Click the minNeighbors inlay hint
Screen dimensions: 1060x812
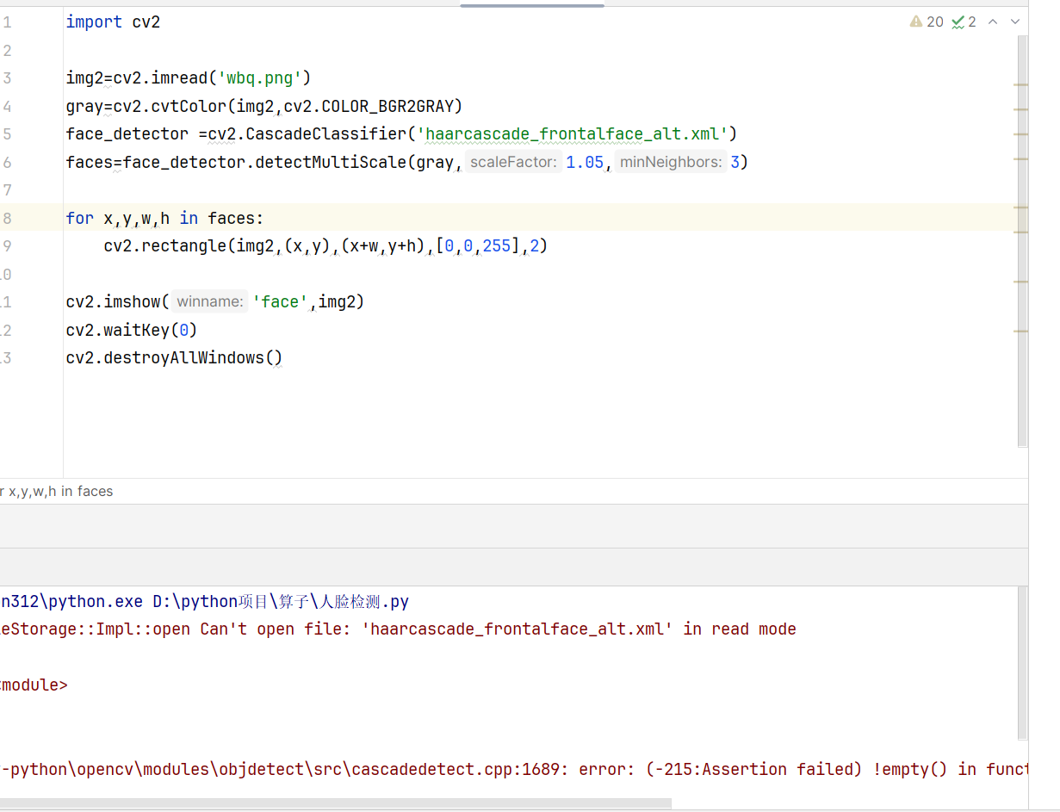coord(671,162)
